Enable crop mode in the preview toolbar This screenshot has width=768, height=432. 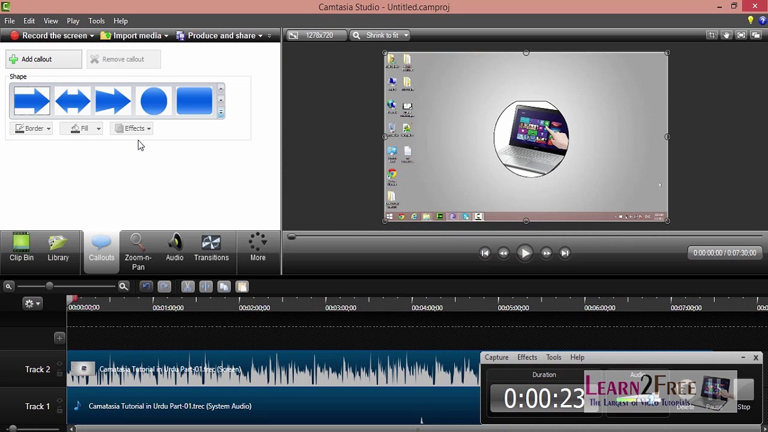click(x=712, y=35)
